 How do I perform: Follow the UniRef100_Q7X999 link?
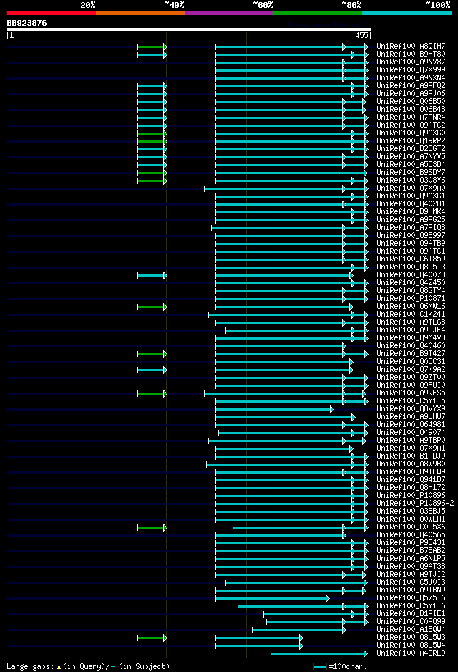pos(411,70)
